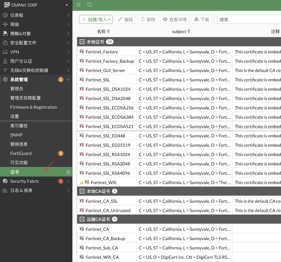Image resolution: width=281 pixels, height=262 pixels.
Task: Click the lock icon beside 安全配置文件
Action: coord(5,43)
